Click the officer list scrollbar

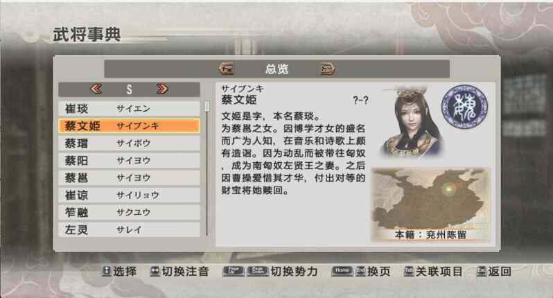click(207, 169)
